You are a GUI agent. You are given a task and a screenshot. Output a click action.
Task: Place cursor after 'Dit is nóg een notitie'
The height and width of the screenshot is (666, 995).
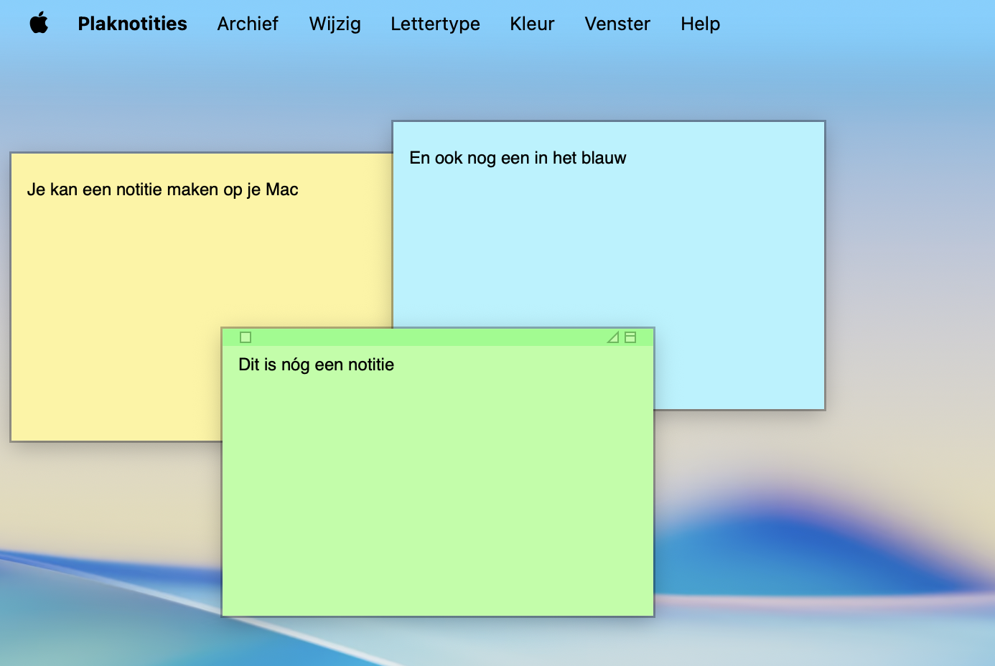coord(394,365)
